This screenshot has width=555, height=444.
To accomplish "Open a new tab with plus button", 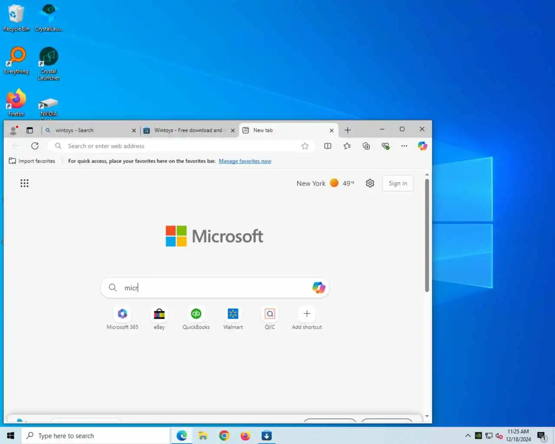I will tap(348, 130).
